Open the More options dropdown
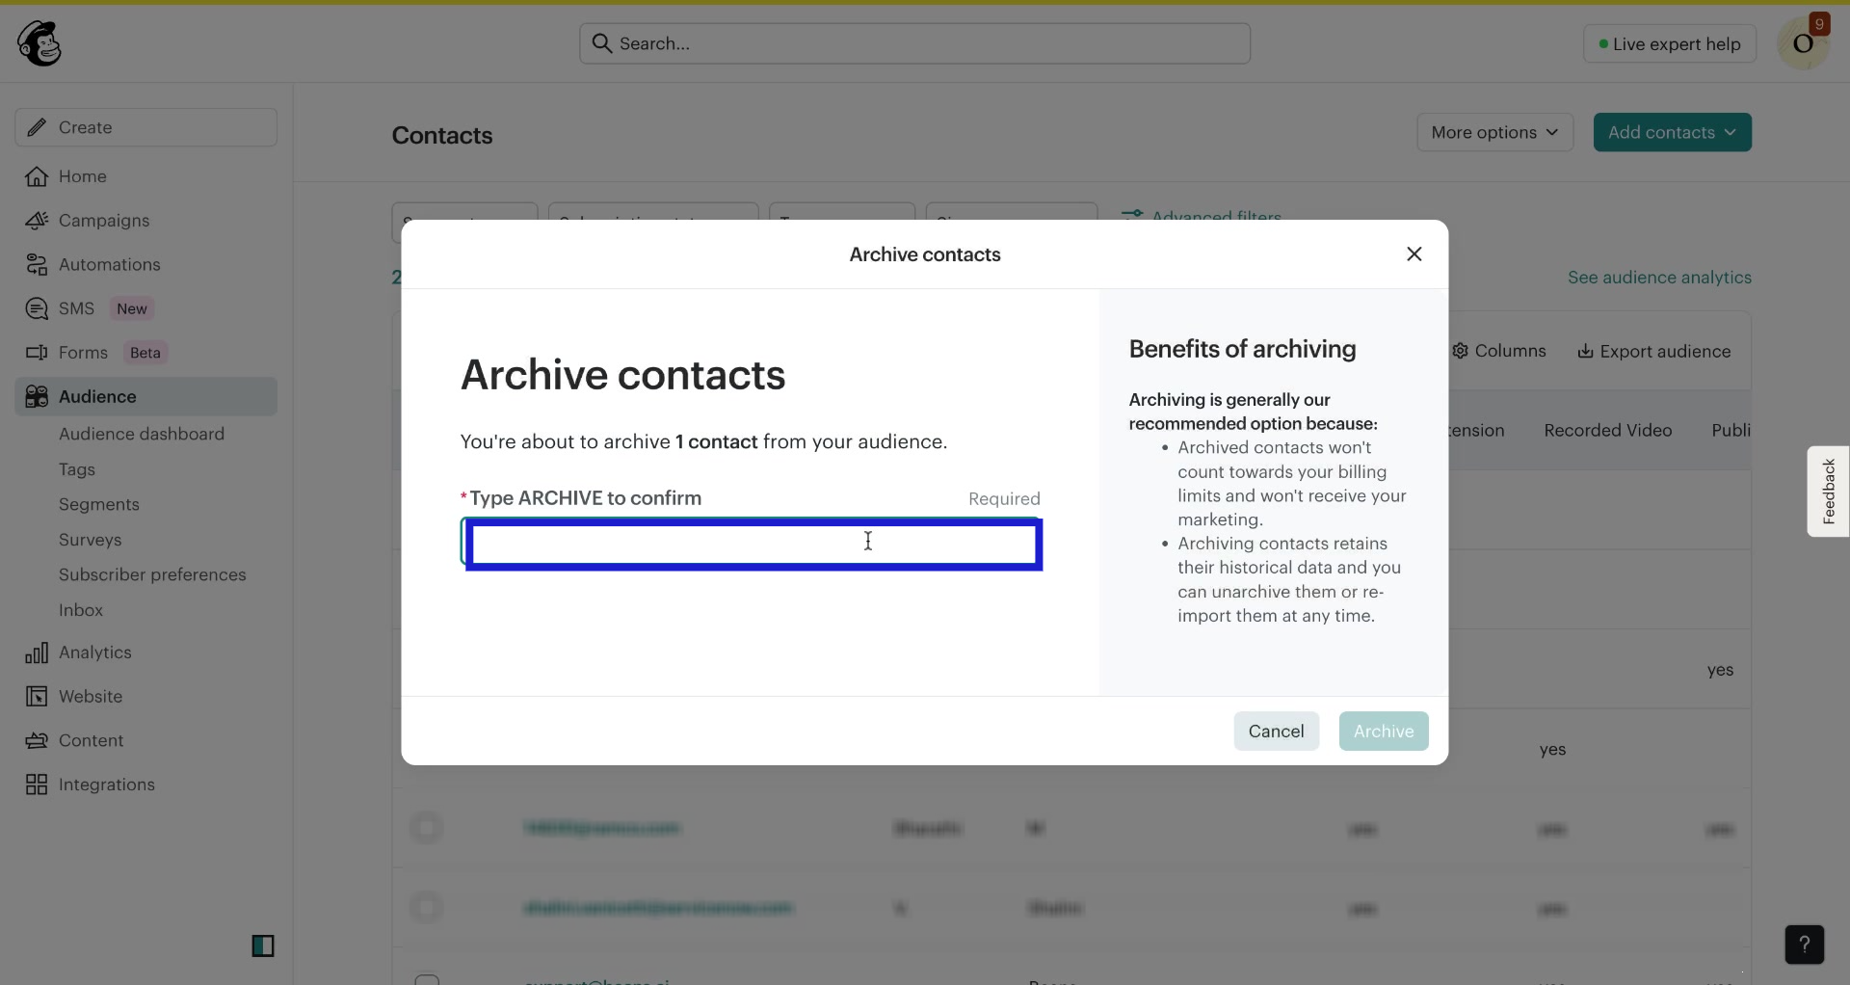The height and width of the screenshot is (985, 1850). pyautogui.click(x=1494, y=132)
